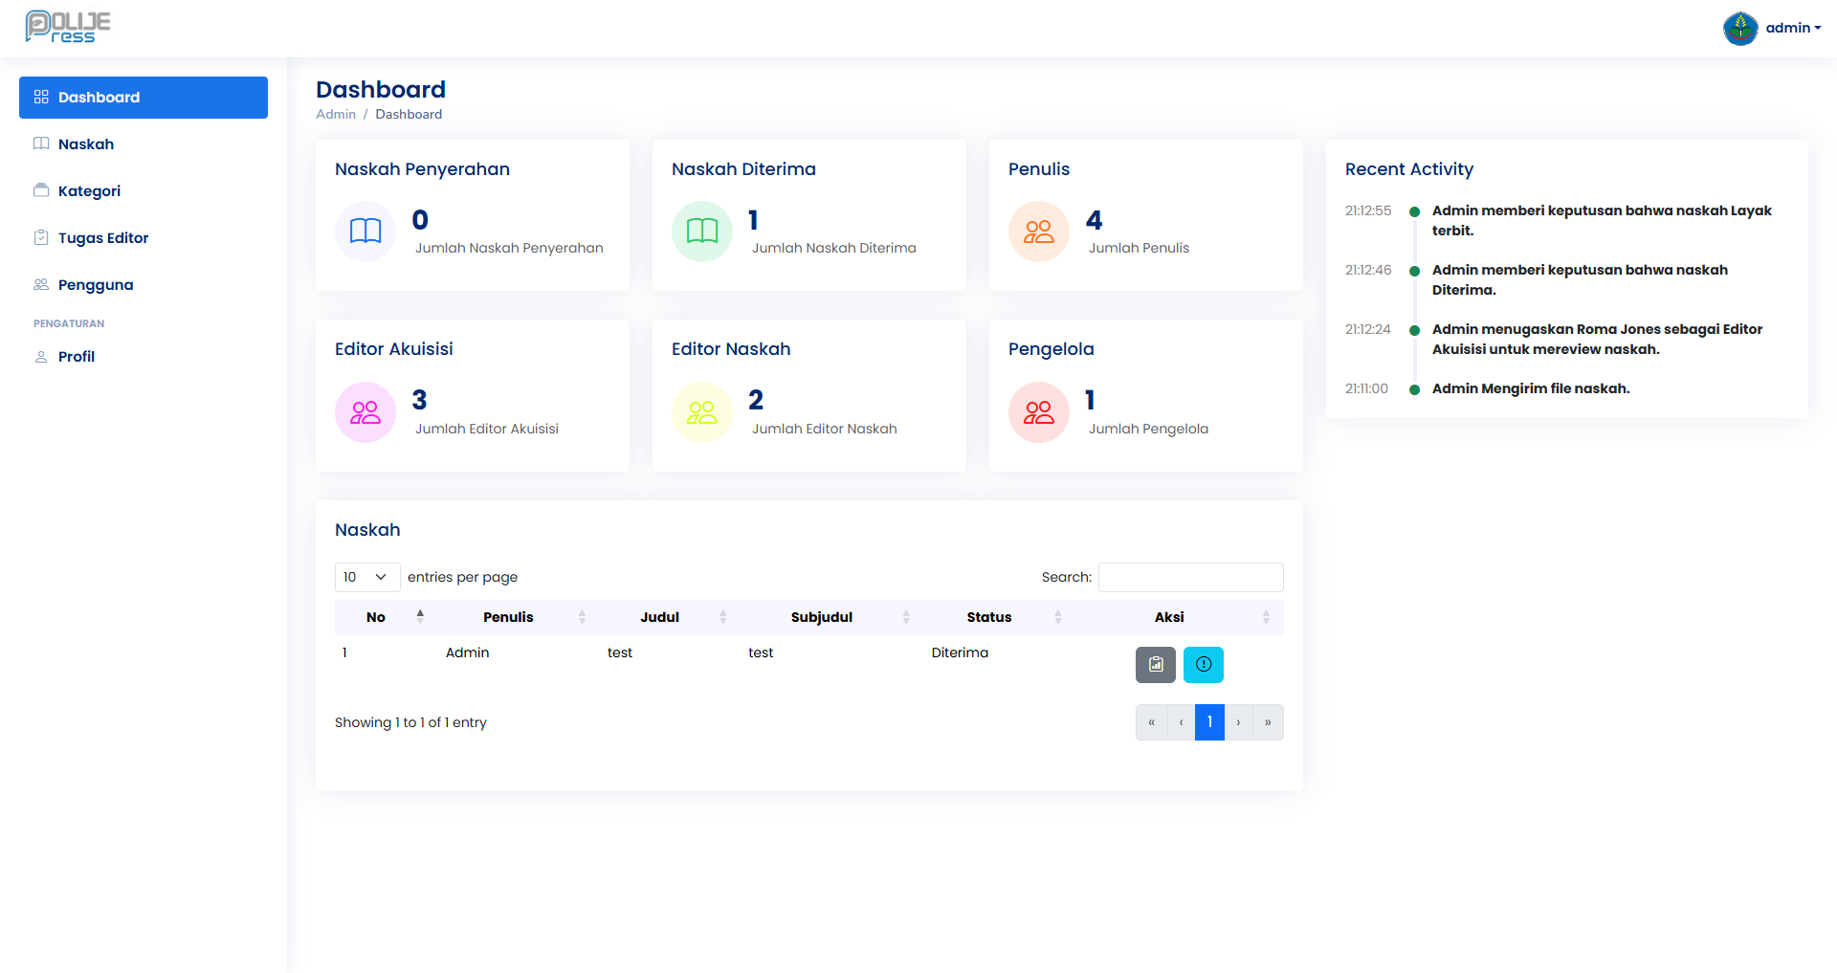Go to last page of table

click(1268, 722)
